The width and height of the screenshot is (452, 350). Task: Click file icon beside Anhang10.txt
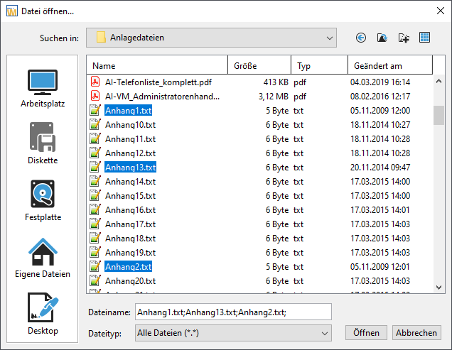point(95,124)
